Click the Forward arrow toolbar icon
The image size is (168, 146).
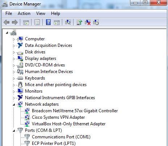pos(15,23)
